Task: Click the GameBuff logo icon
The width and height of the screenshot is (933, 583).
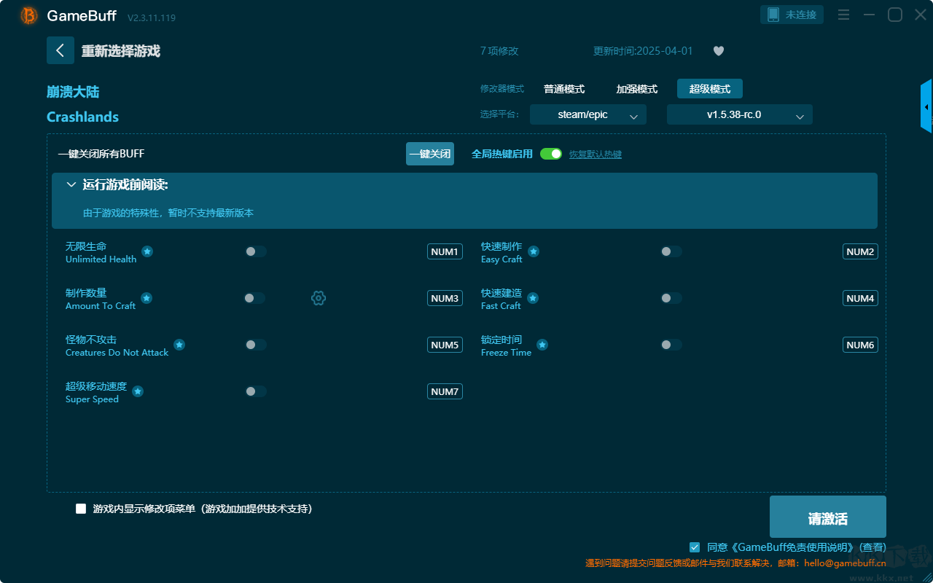Action: click(29, 15)
